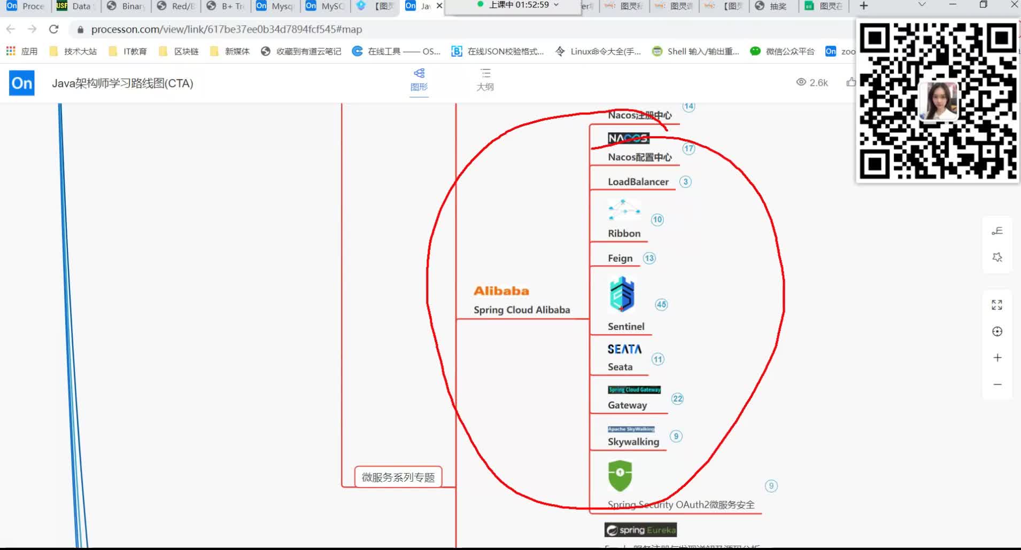Viewport: 1021px width, 550px height.
Task: Zoom out with the minus icon
Action: (x=997, y=384)
